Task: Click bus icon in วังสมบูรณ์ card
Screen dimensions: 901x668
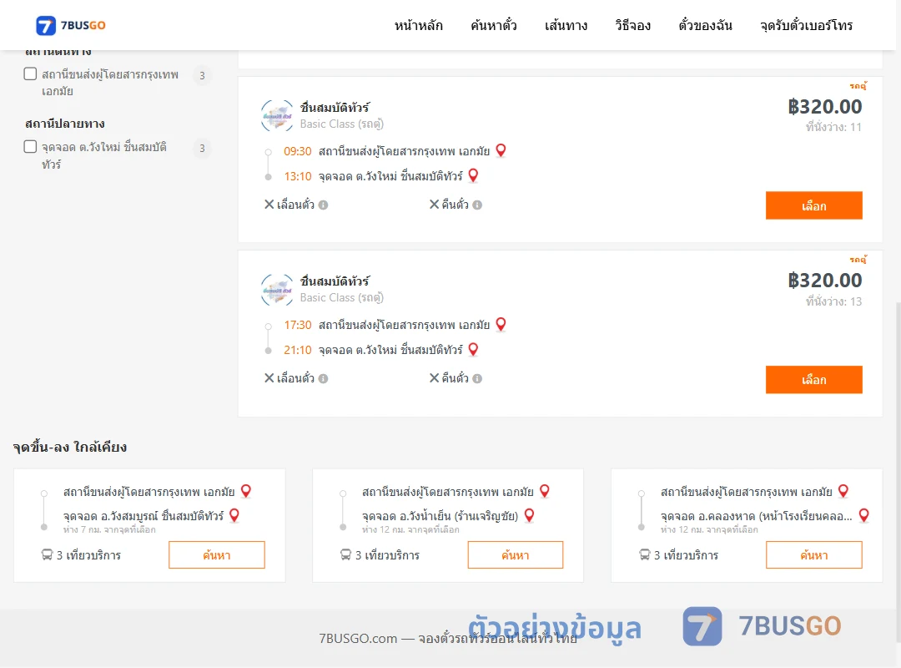Action: (47, 554)
